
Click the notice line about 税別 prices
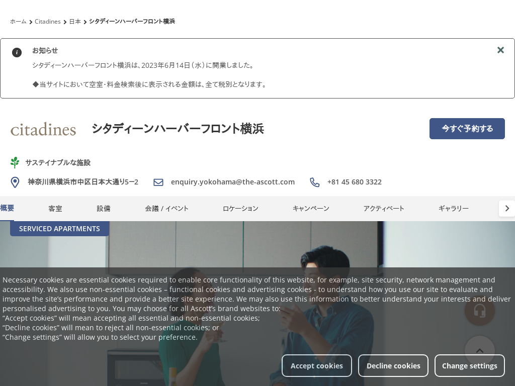click(150, 84)
